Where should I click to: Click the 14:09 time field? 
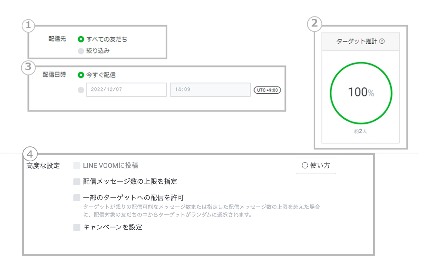click(x=210, y=90)
